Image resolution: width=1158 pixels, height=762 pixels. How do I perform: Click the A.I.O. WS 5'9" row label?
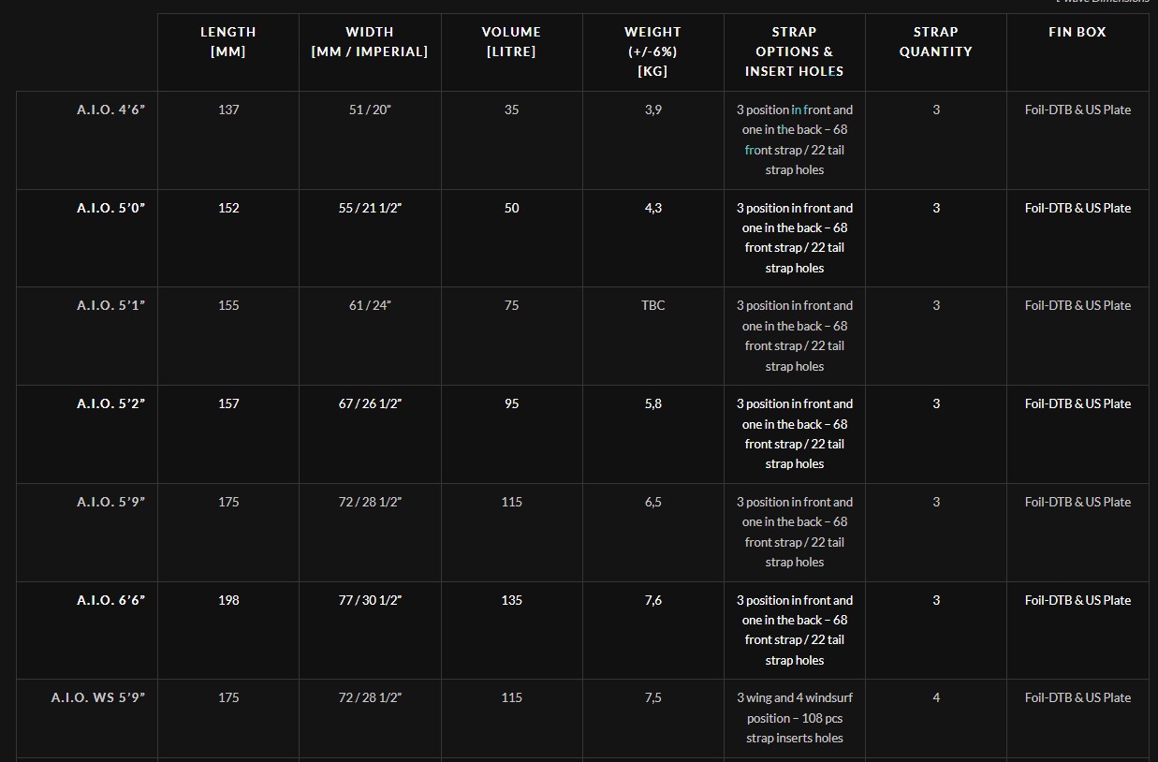click(98, 697)
